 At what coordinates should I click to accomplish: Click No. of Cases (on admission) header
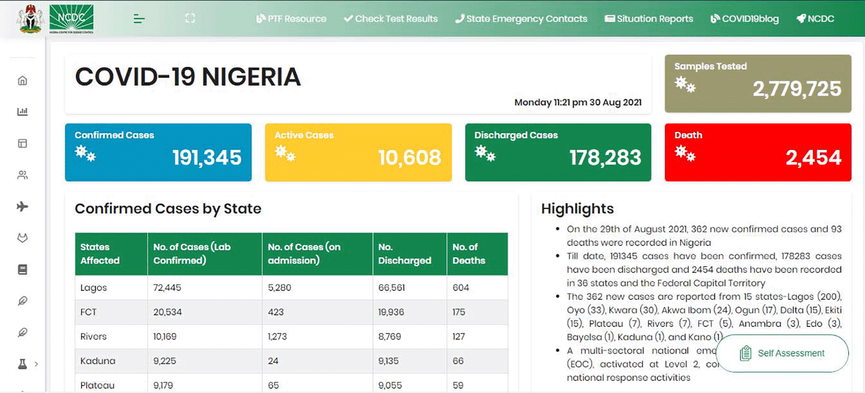pyautogui.click(x=317, y=254)
